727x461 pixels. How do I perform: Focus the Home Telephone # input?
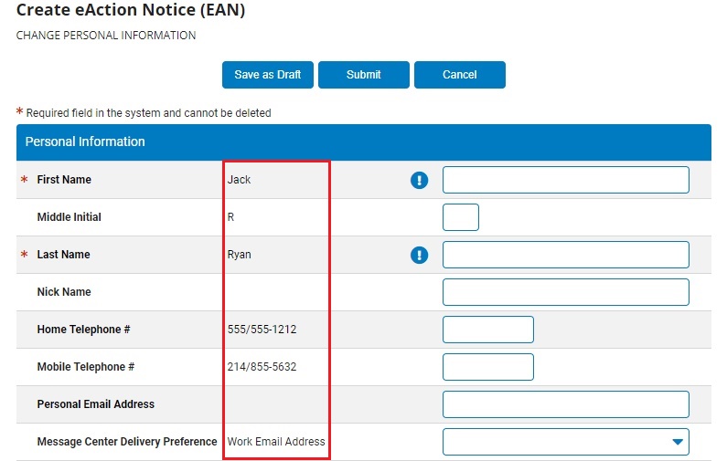click(x=487, y=330)
